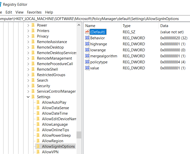Expand the ServiceControlManager key
Image resolution: width=190 pixels, height=154 pixels.
point(28,91)
